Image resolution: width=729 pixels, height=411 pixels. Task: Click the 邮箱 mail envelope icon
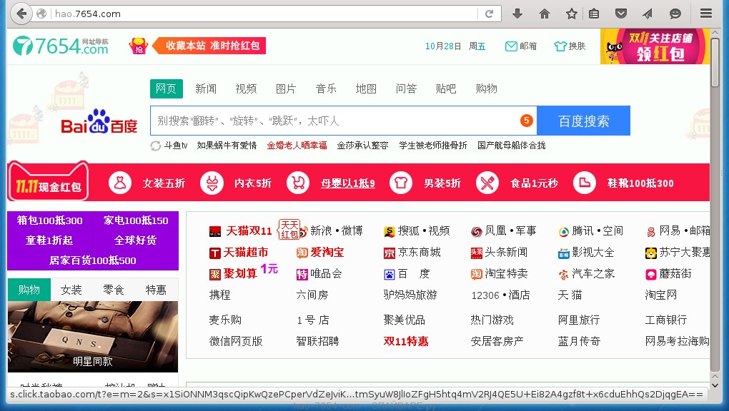click(511, 46)
